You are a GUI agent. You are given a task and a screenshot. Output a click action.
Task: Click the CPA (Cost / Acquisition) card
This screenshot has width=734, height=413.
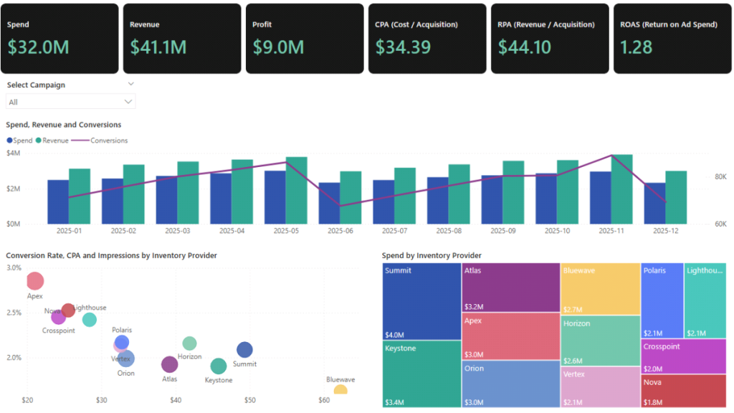pos(426,38)
